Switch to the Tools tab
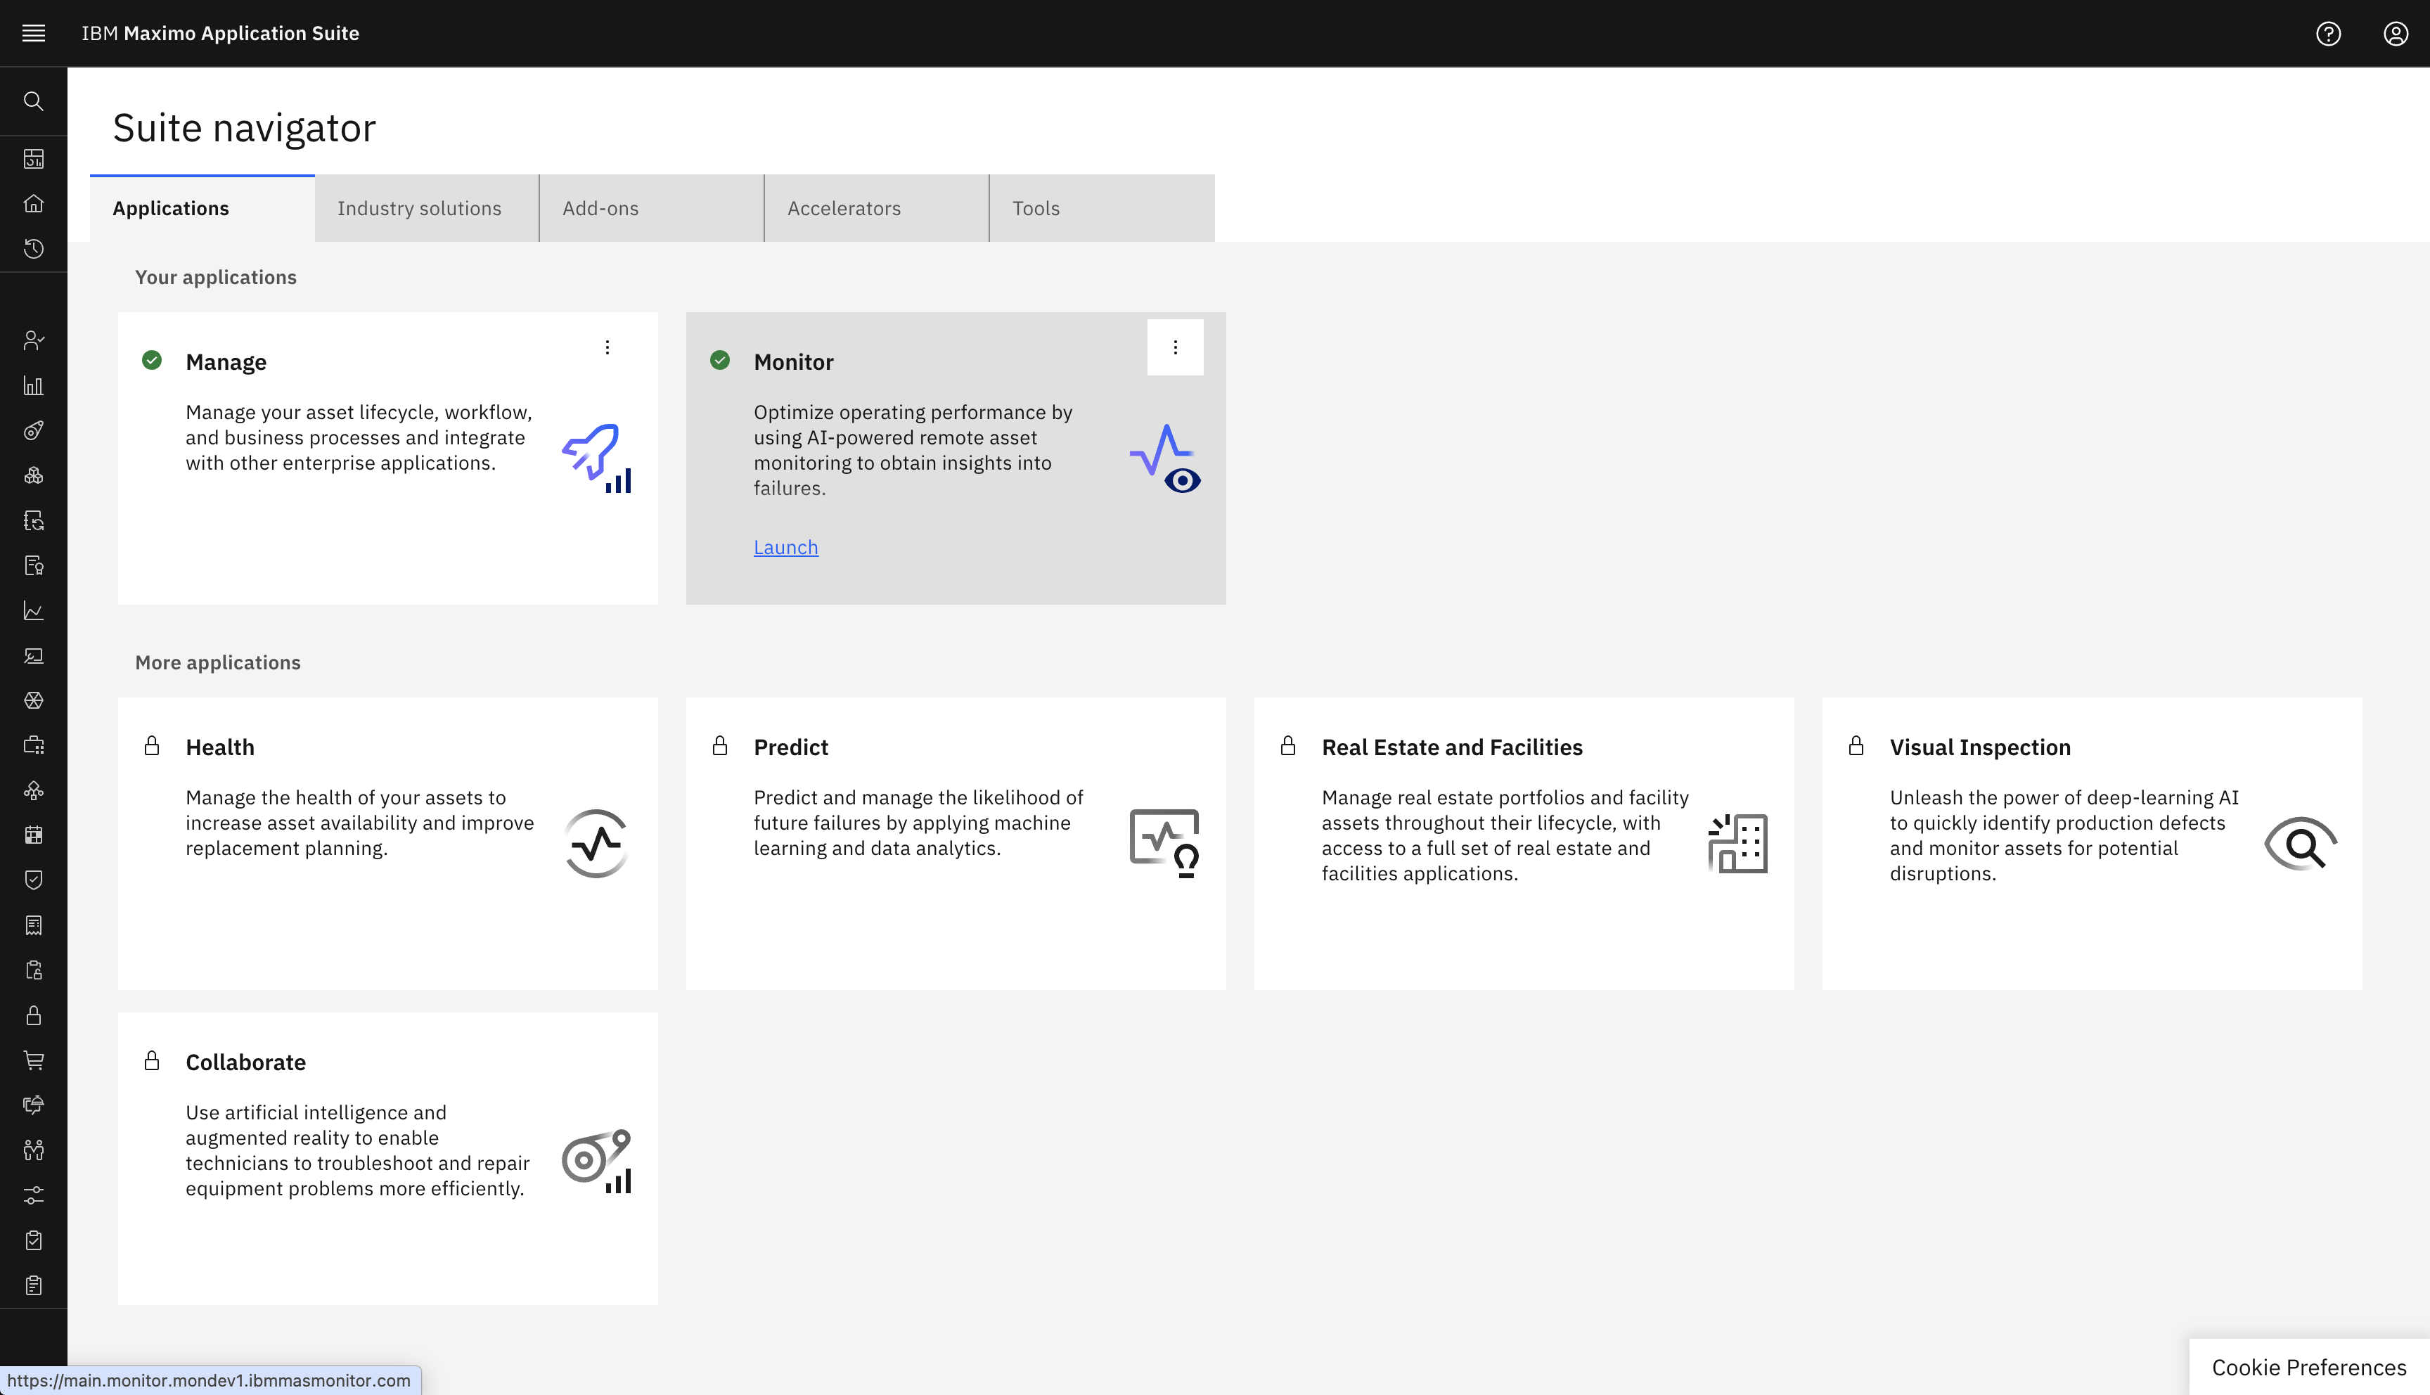The image size is (2430, 1395). tap(1102, 208)
